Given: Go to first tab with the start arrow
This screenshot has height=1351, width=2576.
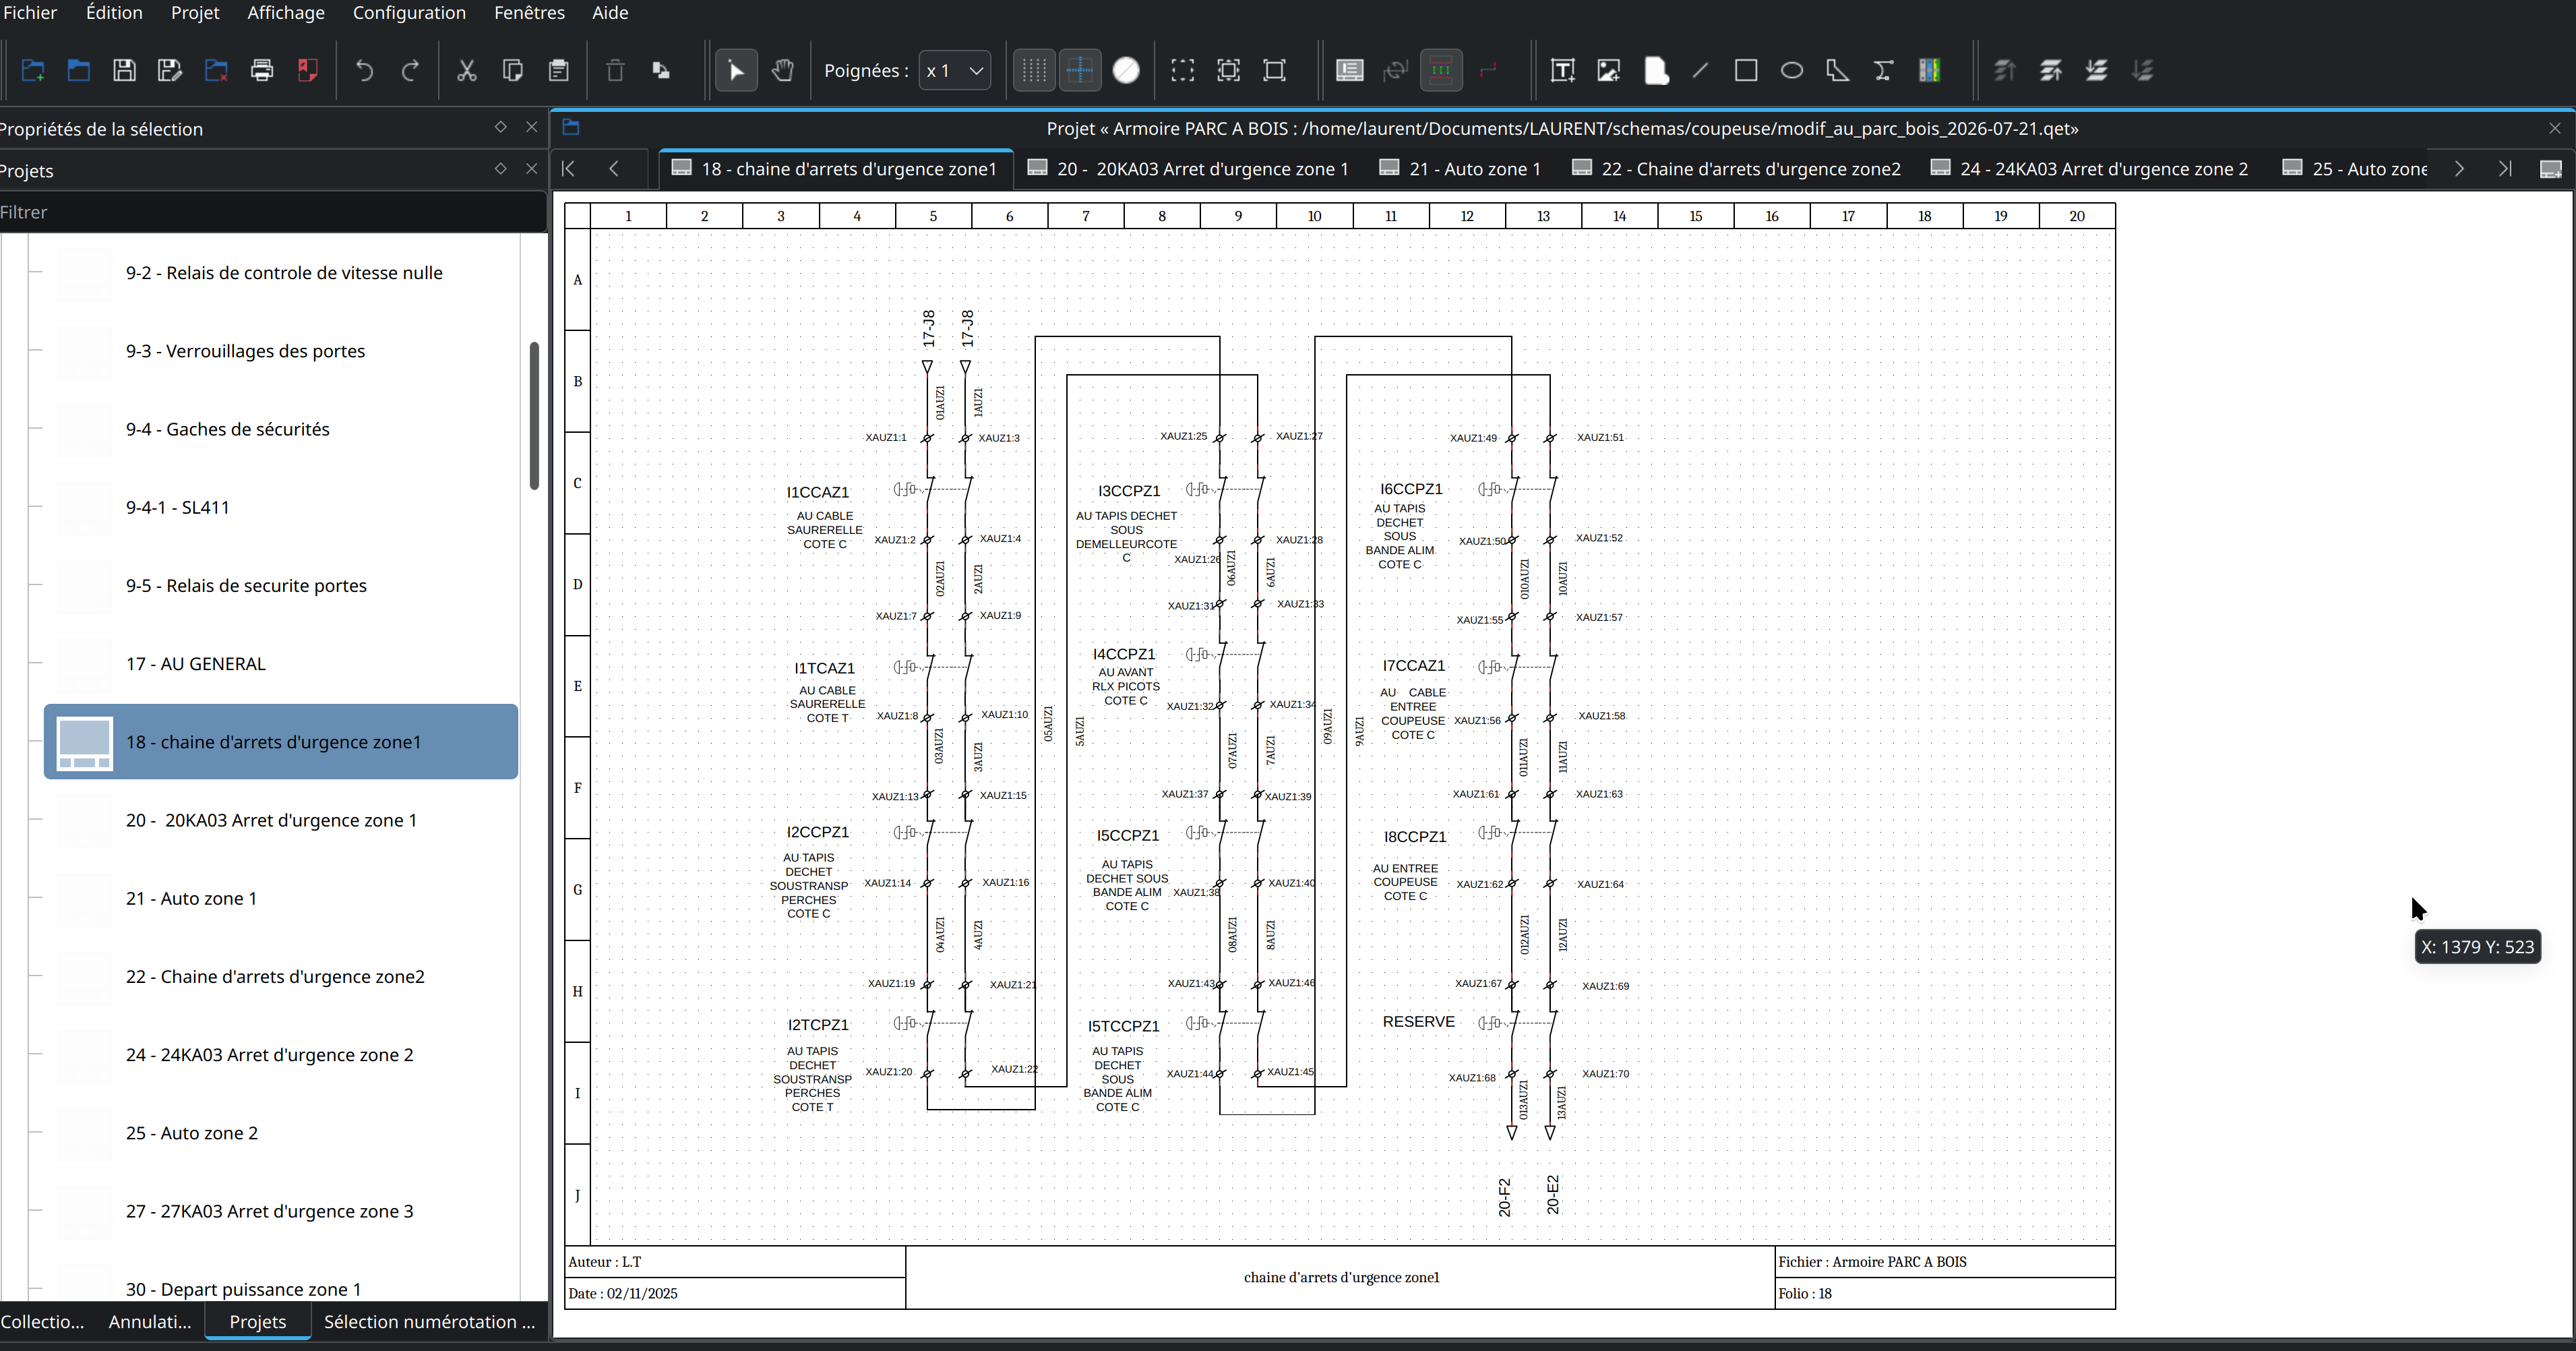Looking at the screenshot, I should click(x=568, y=169).
